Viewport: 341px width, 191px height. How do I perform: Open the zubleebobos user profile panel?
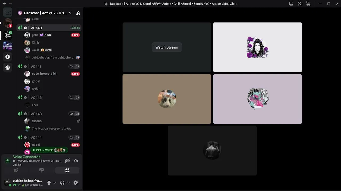pyautogui.click(x=23, y=183)
